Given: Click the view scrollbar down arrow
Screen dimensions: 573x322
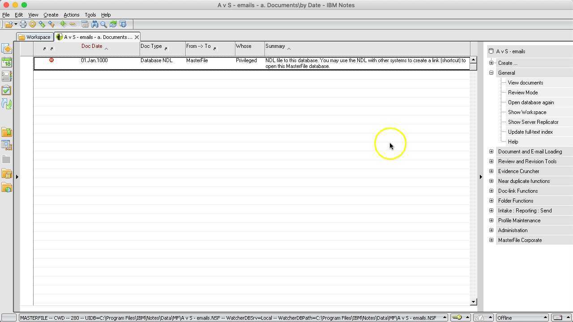Looking at the screenshot, I should tap(474, 302).
